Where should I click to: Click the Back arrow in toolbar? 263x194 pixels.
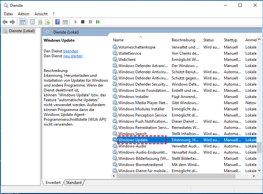coord(5,22)
